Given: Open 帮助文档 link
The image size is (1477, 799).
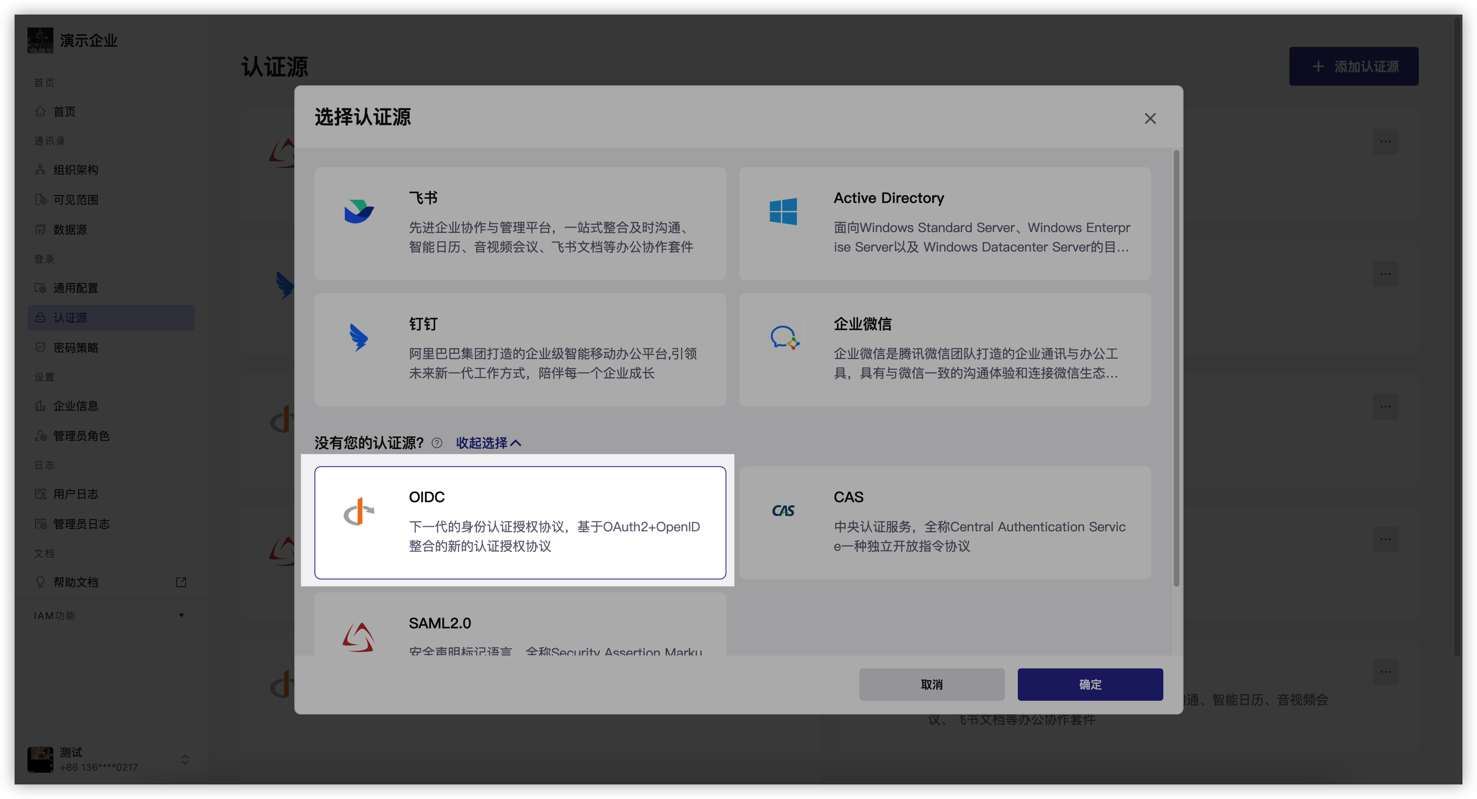Looking at the screenshot, I should [111, 582].
